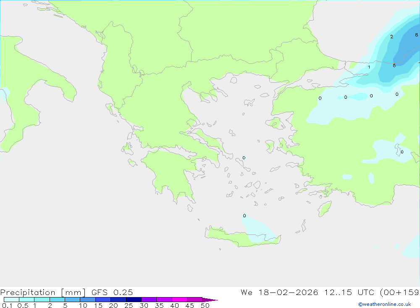This screenshot has width=420, height=308.
Task: Click the "20" legend scale label
Action: [113, 305]
